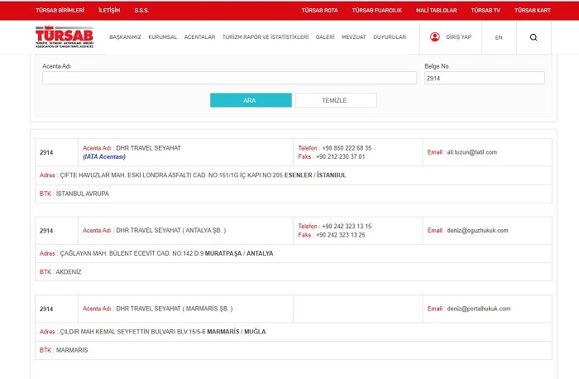The width and height of the screenshot is (579, 379).
Task: Open KURUMSAL menu
Action: tap(162, 37)
